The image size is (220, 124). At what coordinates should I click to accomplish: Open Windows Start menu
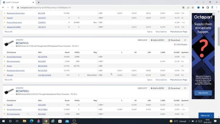click(3, 121)
